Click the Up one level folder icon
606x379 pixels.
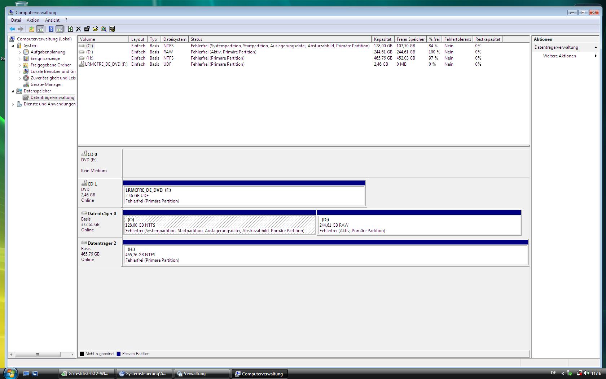pos(32,29)
